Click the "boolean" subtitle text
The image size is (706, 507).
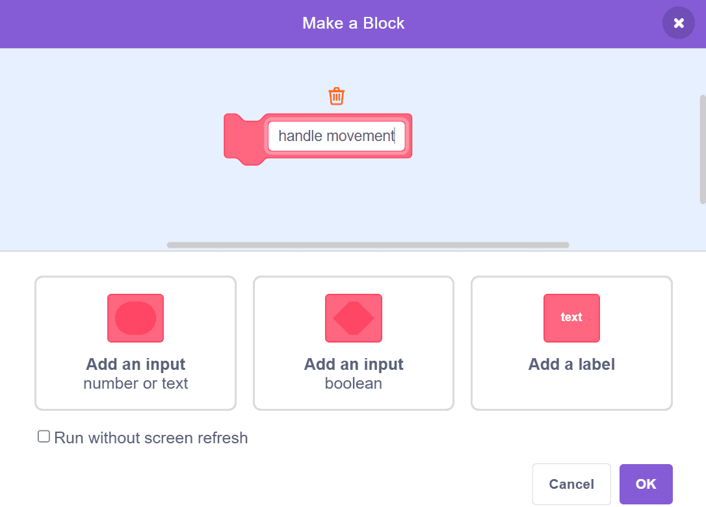354,383
